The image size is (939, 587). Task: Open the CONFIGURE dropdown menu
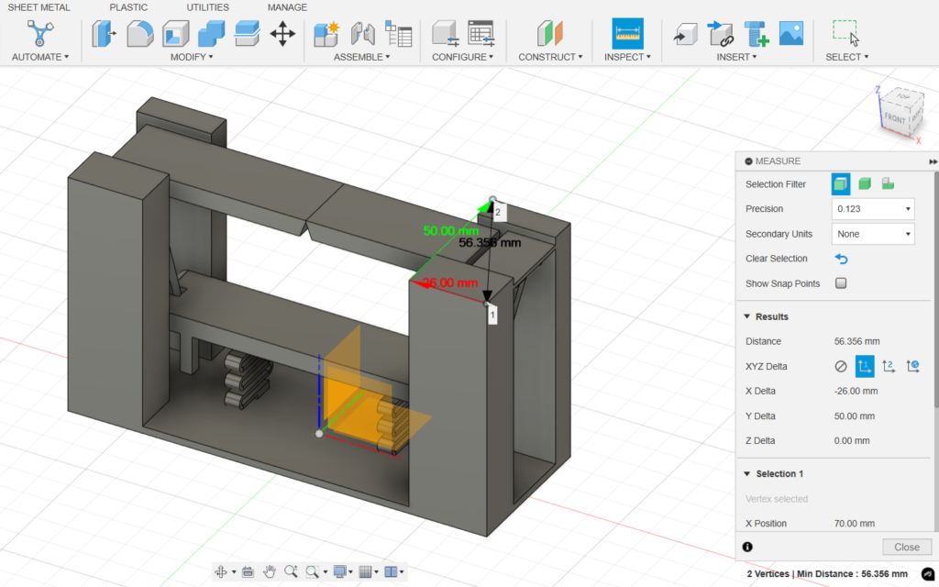[x=462, y=57]
